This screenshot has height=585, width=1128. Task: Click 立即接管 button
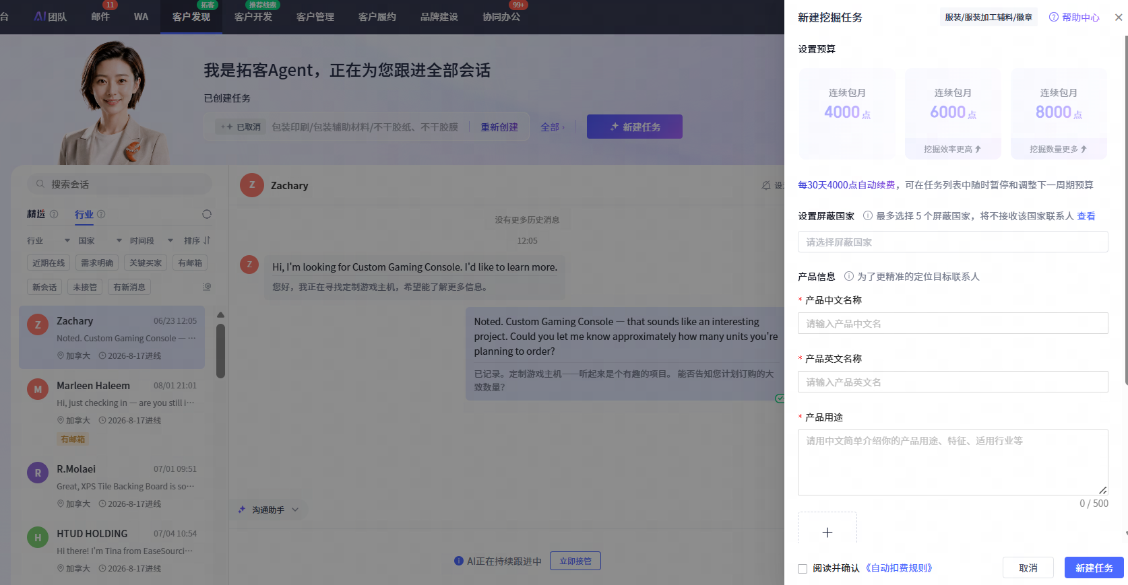[575, 561]
